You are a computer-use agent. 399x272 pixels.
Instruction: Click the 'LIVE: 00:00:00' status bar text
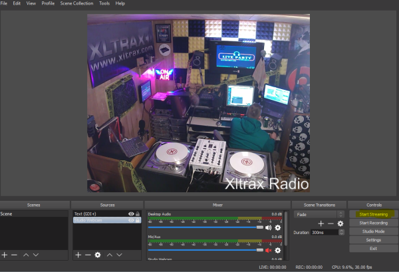pos(272,267)
